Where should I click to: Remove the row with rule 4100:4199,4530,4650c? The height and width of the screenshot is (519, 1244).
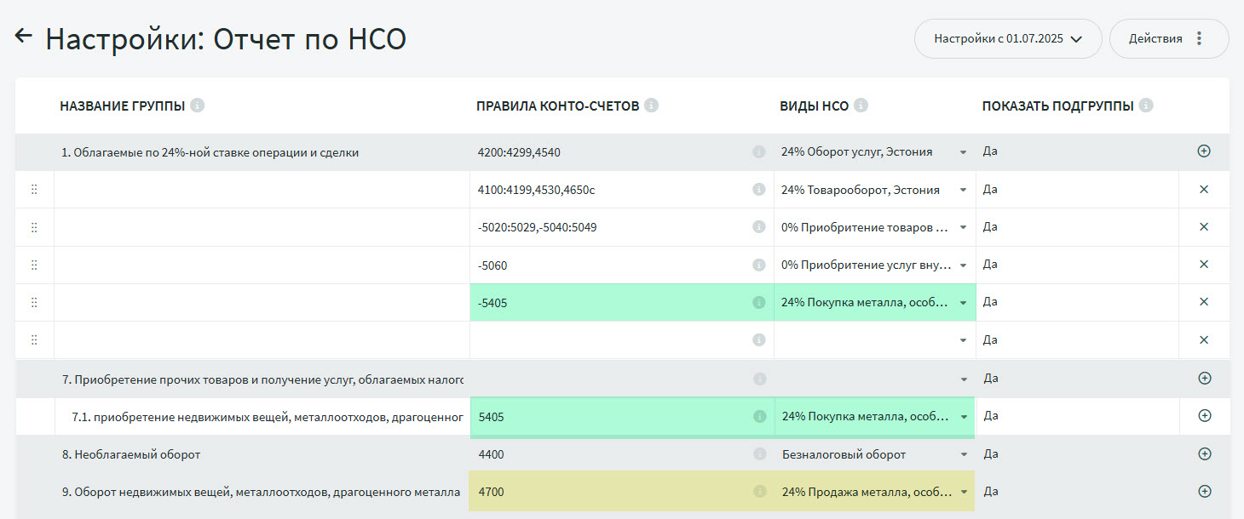(x=1204, y=190)
